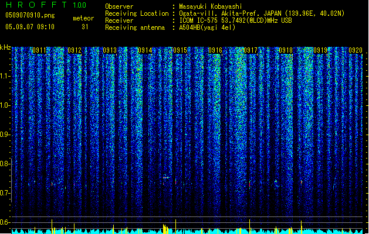The height and width of the screenshot is (234, 369).
Task: Click the yellow power spike below 0915
Action: [175, 226]
